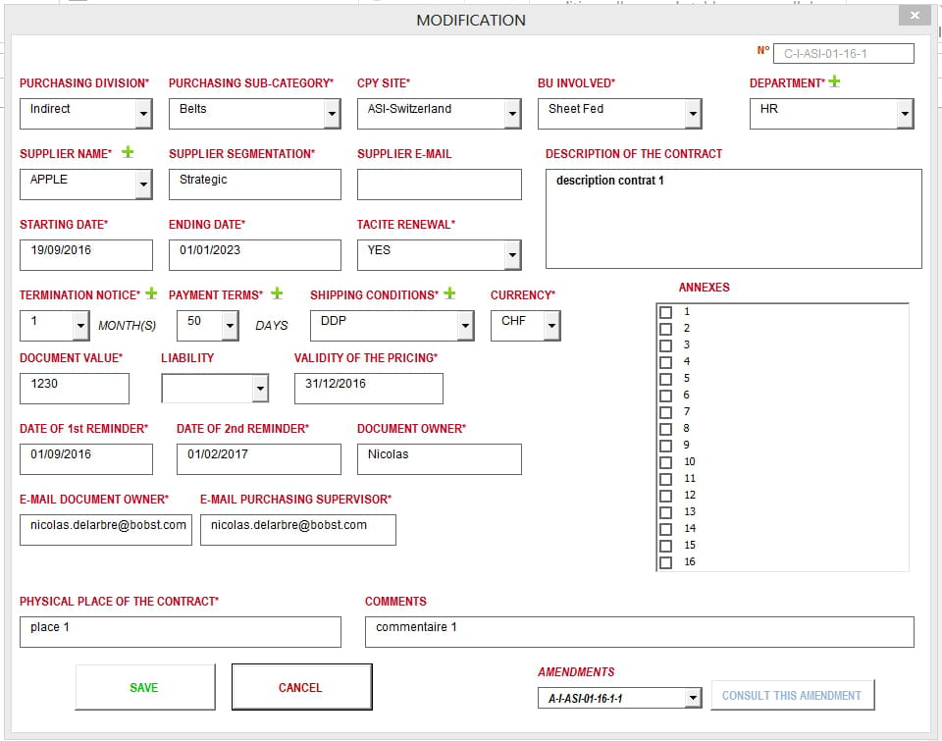The height and width of the screenshot is (741, 942).
Task: Focus the Document Value field
Action: 75,389
